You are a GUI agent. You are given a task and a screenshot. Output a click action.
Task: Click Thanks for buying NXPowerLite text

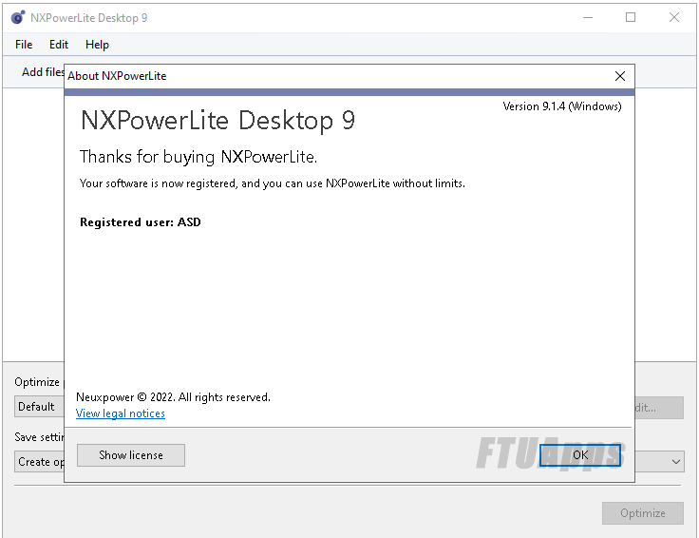(x=198, y=157)
